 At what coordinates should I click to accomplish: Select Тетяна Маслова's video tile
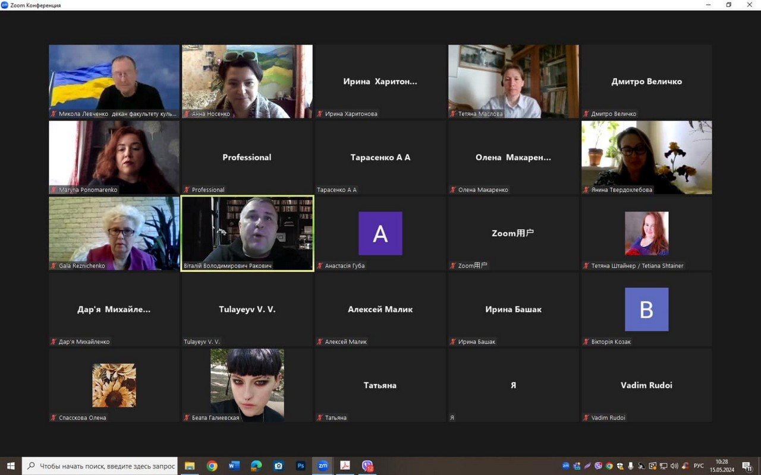pyautogui.click(x=514, y=81)
